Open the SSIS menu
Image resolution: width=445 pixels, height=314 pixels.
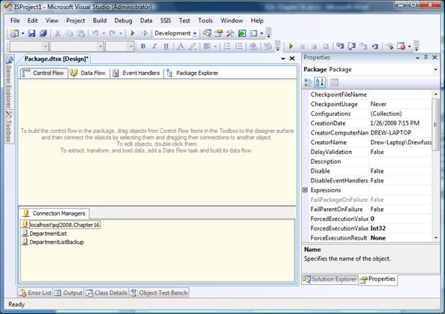(x=165, y=20)
